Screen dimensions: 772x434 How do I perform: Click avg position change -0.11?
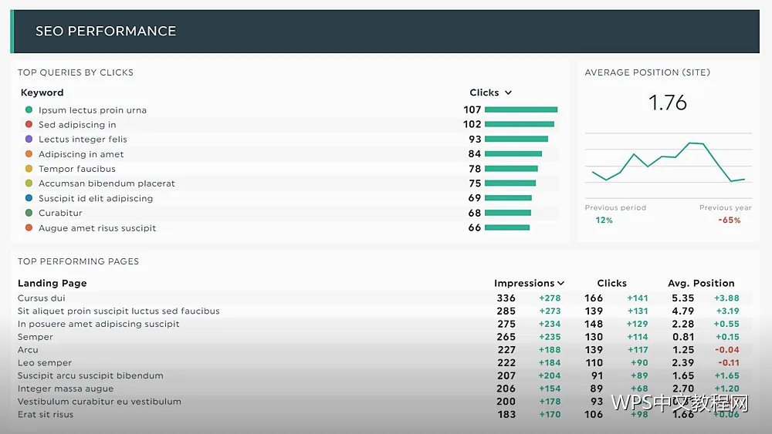click(x=728, y=363)
